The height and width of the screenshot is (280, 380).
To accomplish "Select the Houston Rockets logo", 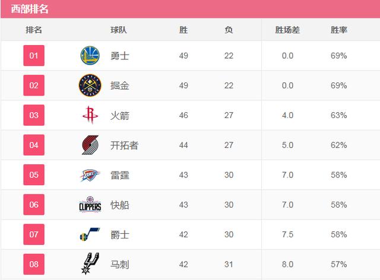I will (90, 115).
